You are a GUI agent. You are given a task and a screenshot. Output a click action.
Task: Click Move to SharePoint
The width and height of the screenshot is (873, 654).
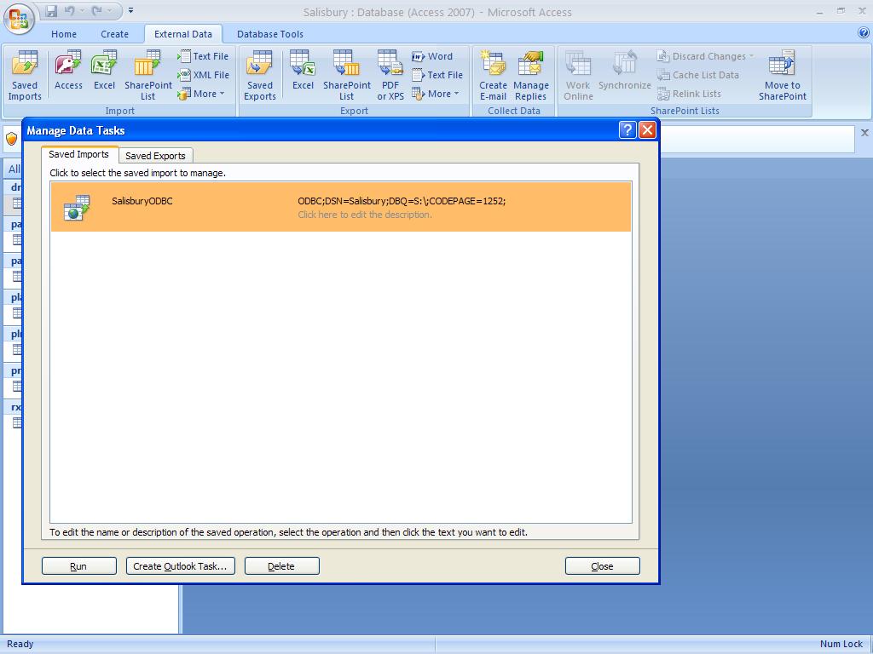[x=783, y=76]
